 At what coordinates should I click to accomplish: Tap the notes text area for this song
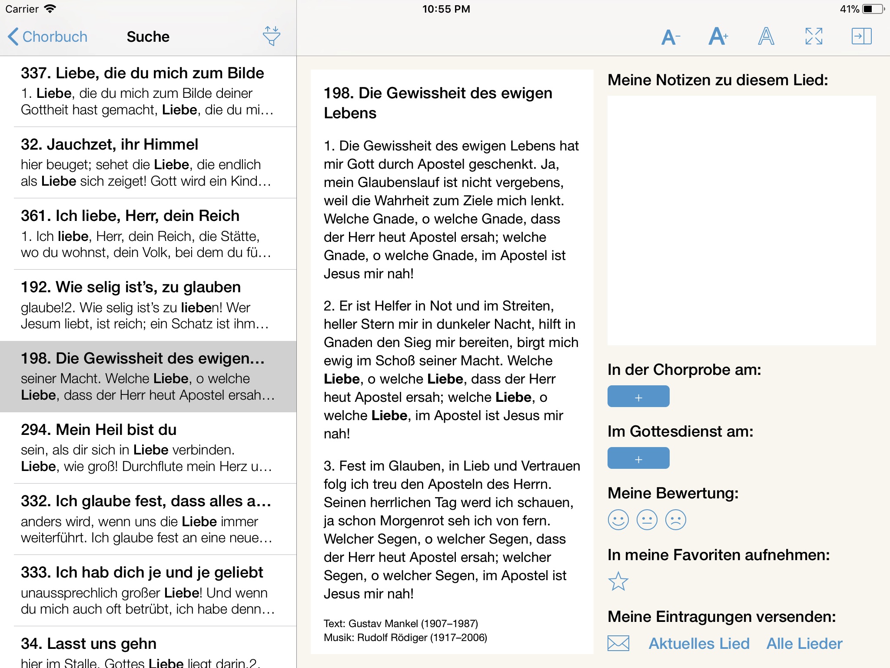click(x=741, y=220)
